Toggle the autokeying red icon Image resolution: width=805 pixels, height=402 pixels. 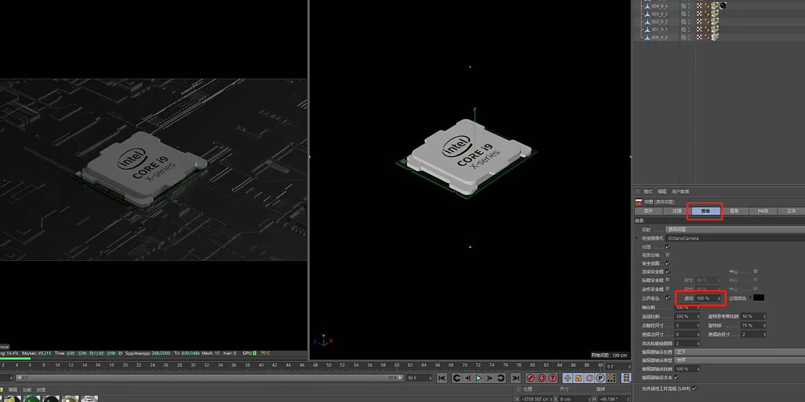click(541, 378)
